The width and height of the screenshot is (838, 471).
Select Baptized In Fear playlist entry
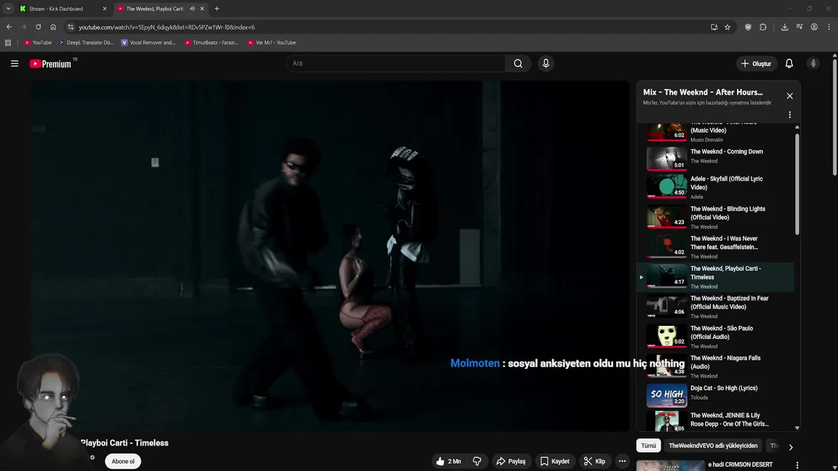716,307
